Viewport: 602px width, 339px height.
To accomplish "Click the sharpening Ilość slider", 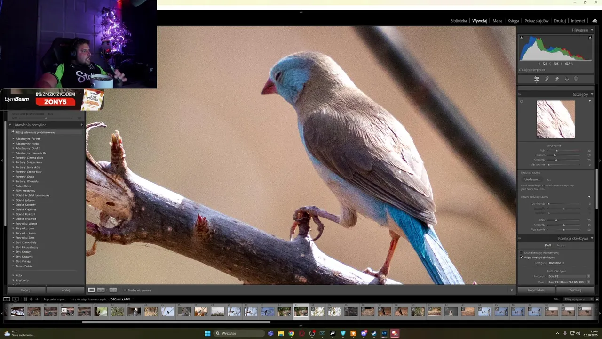I will click(x=564, y=151).
